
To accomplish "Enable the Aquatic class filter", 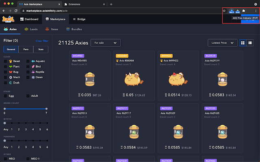I will [28, 61].
